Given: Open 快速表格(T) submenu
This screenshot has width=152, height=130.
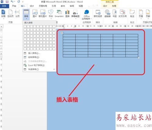Looking at the screenshot, I should coord(40,69).
